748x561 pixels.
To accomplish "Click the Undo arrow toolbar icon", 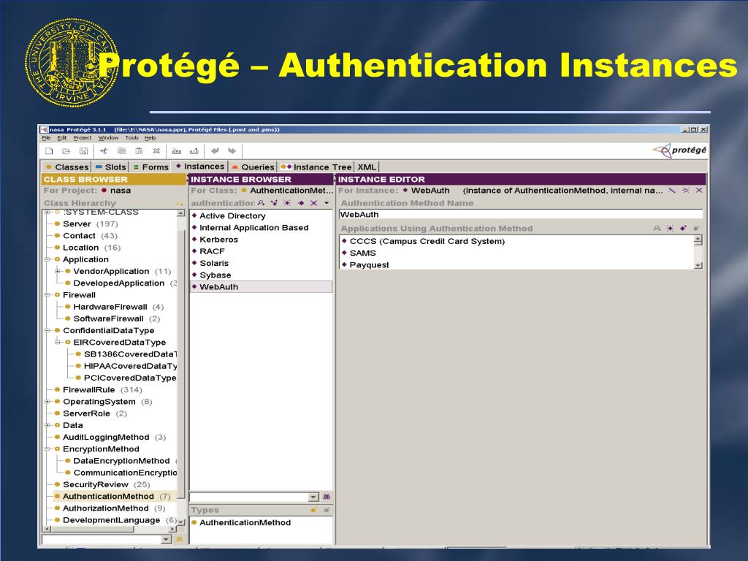I will point(215,150).
